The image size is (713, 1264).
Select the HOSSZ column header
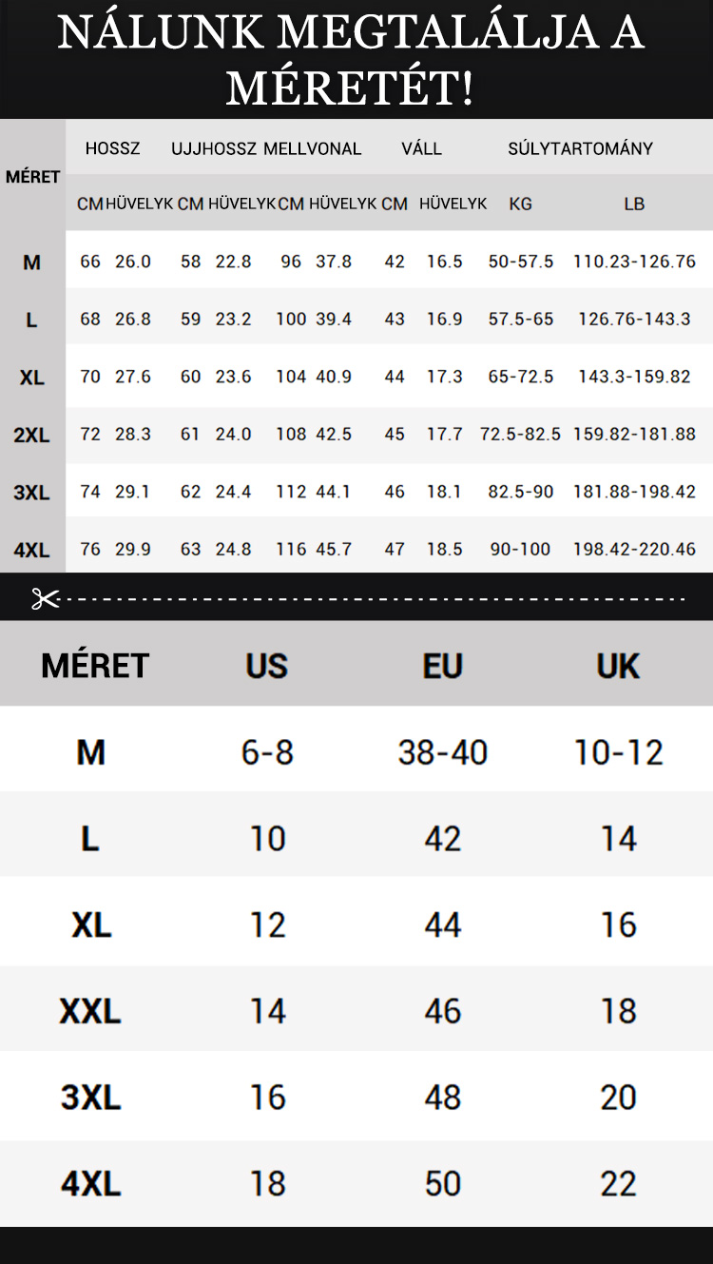(x=112, y=148)
